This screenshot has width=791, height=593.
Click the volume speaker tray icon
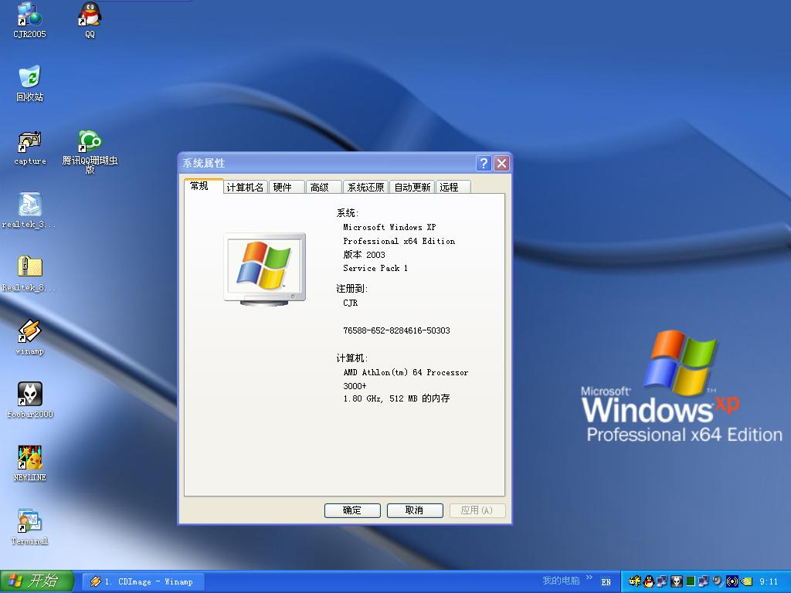tap(718, 581)
